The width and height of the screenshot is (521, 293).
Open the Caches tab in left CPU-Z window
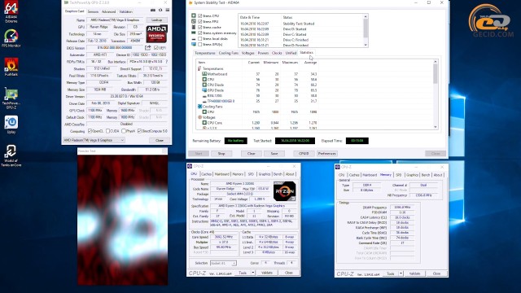pos(206,174)
